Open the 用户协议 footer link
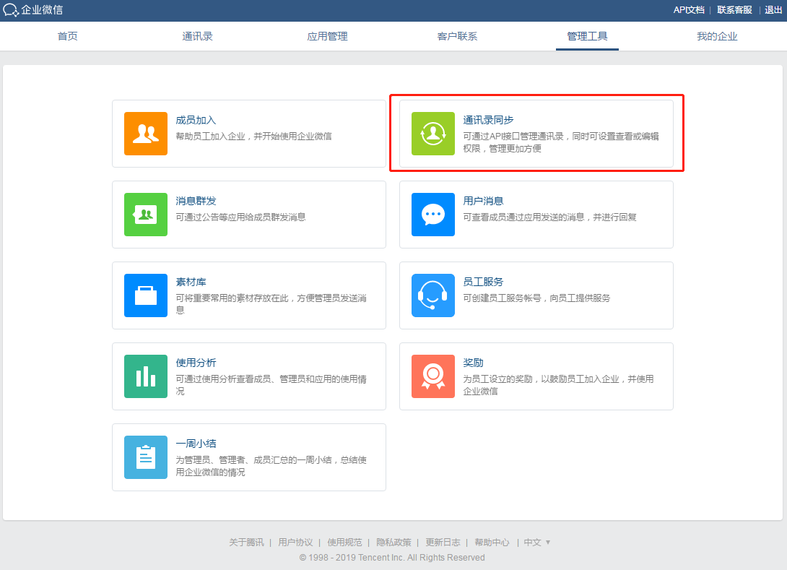This screenshot has width=787, height=570. pos(295,543)
